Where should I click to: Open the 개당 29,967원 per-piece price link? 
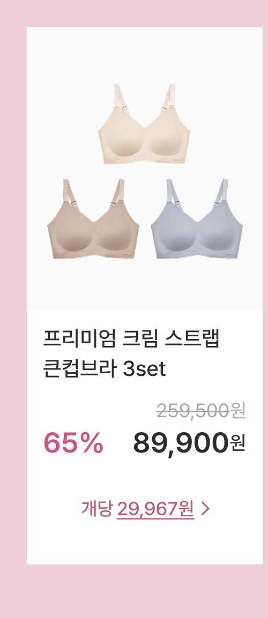pos(145,509)
